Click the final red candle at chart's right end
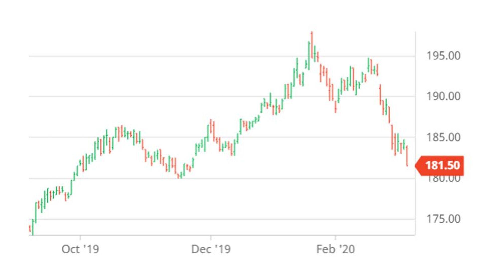This screenshot has height=265, width=481. pos(407,156)
